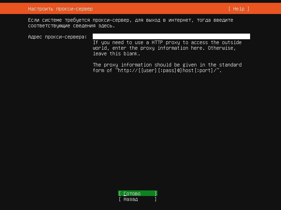
Task: Click the line "The proxy information should be given"
Action: coord(167,65)
